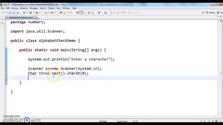Click the vertical scrollbar up arrow
Image resolution: width=223 pixels, height=125 pixels.
click(x=218, y=21)
